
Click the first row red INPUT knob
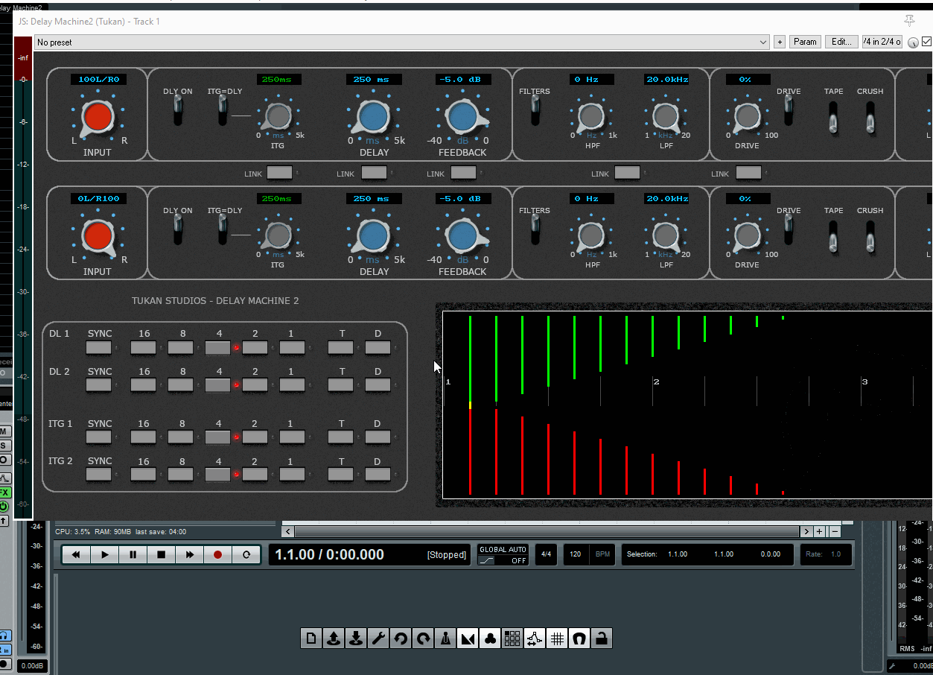click(97, 117)
